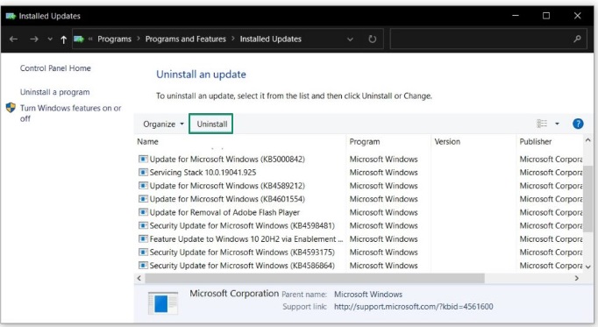598x327 pixels.
Task: Open the address bar history dropdown
Action: pos(350,39)
